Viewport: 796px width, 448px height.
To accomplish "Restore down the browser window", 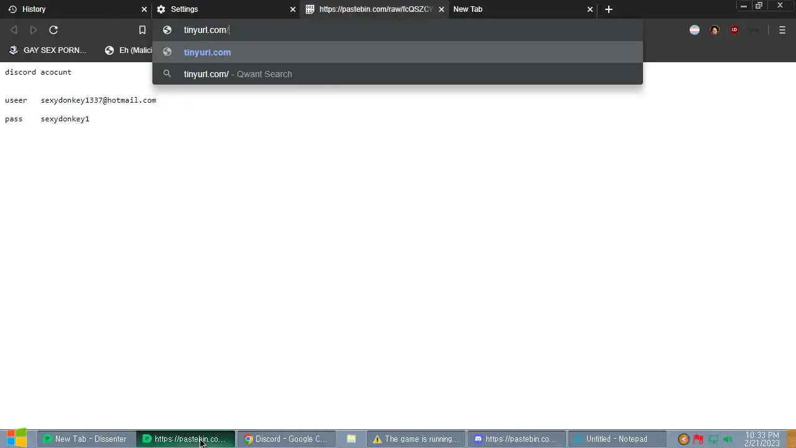I will click(x=759, y=6).
